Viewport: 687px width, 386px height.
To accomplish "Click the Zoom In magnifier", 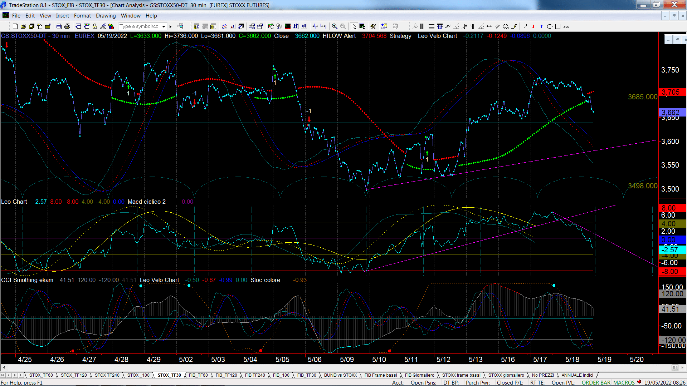I will click(335, 26).
